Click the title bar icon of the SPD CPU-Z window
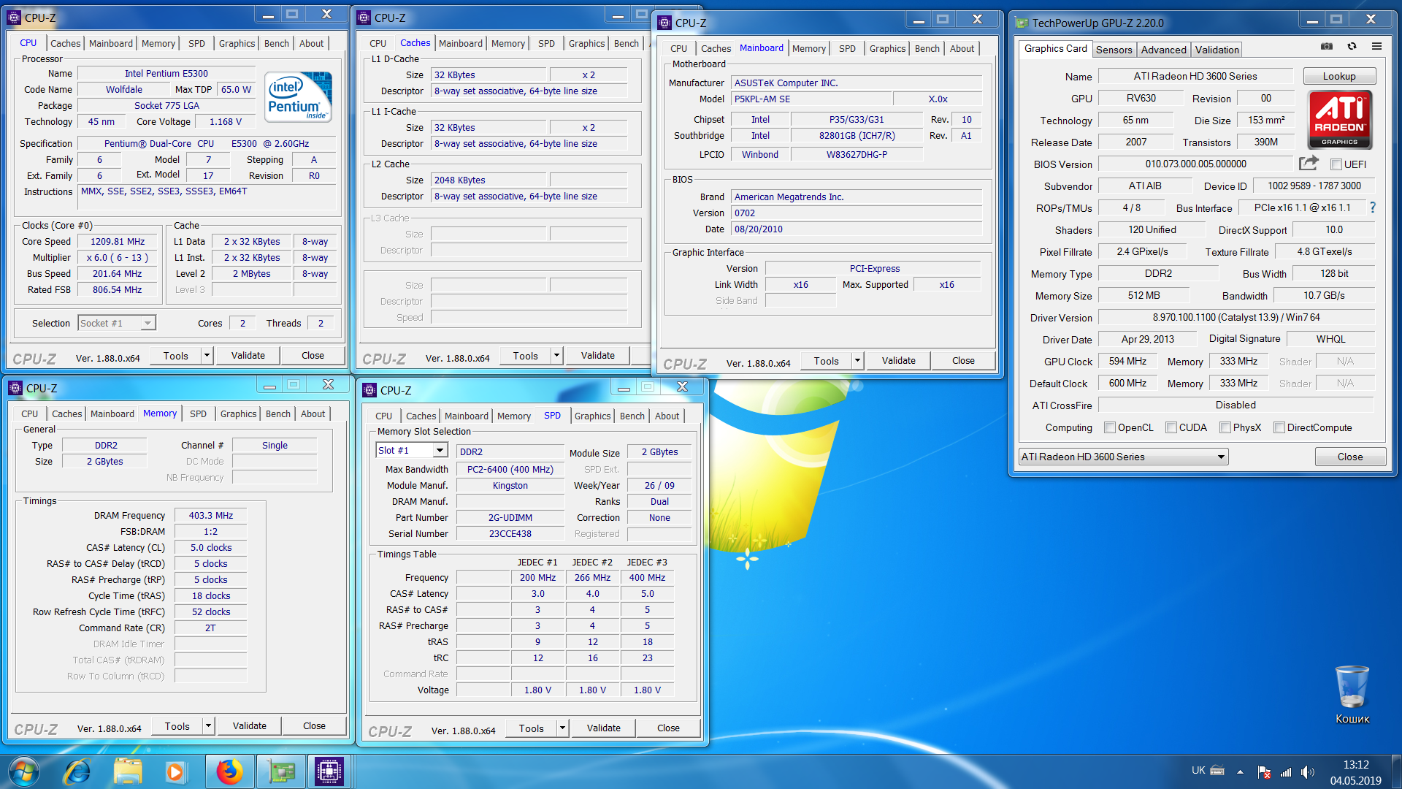This screenshot has height=789, width=1402. (x=369, y=390)
